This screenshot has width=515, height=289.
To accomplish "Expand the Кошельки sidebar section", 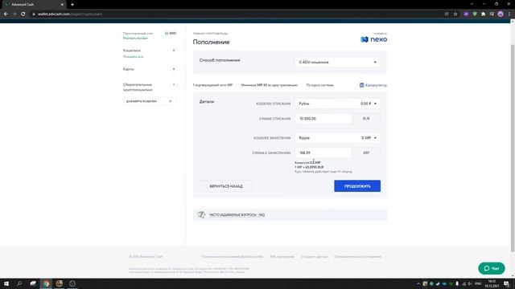I will coord(174,51).
